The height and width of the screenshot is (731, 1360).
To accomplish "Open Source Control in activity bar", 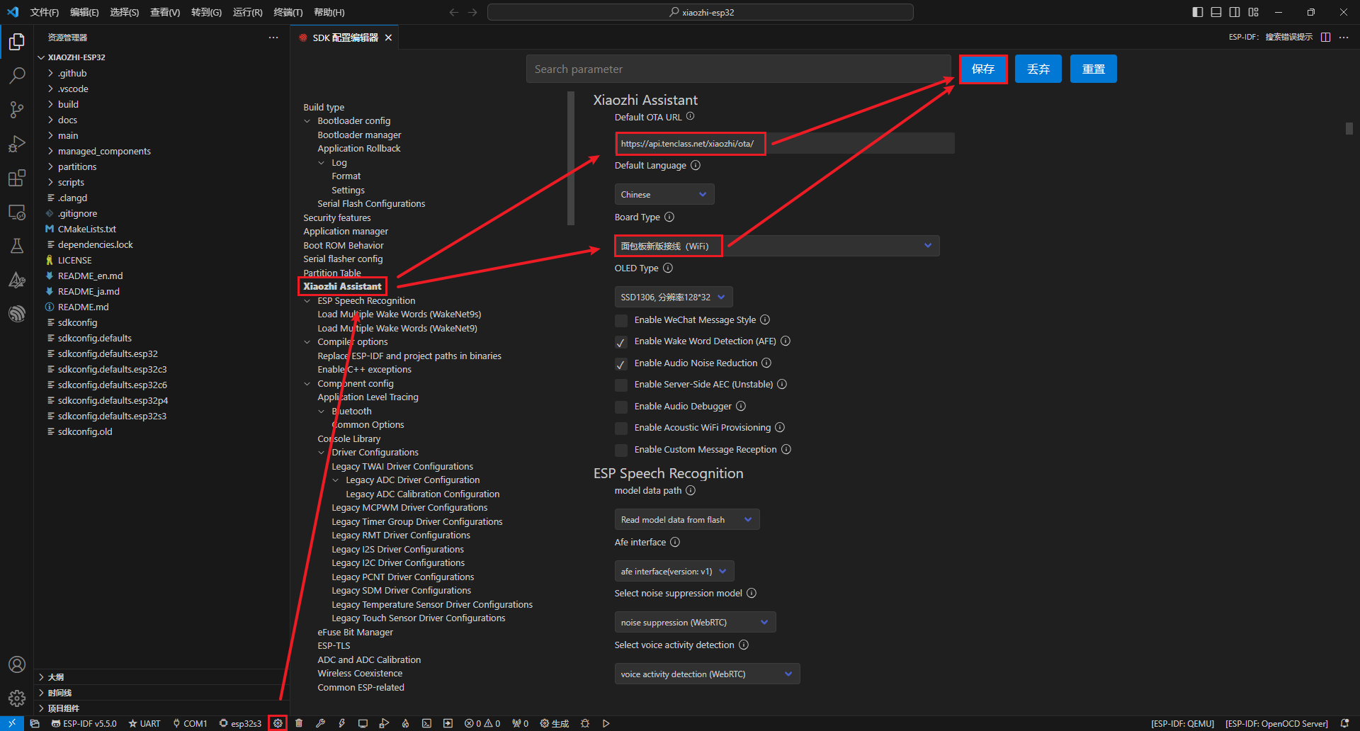I will (x=17, y=109).
